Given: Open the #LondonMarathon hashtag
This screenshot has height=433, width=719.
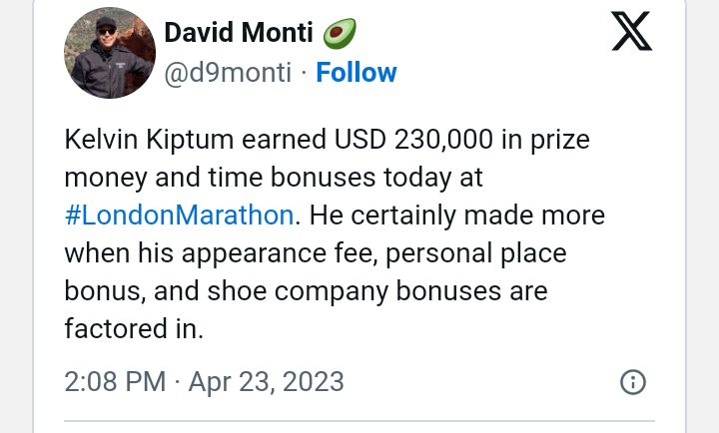Looking at the screenshot, I should [180, 216].
